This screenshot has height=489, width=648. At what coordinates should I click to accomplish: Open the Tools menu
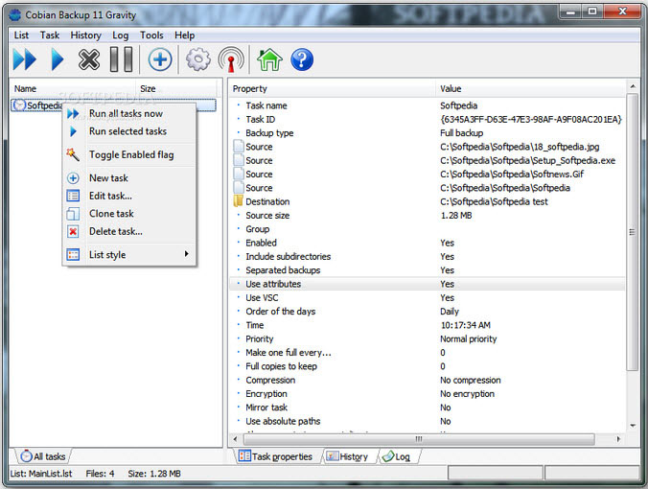pos(151,35)
